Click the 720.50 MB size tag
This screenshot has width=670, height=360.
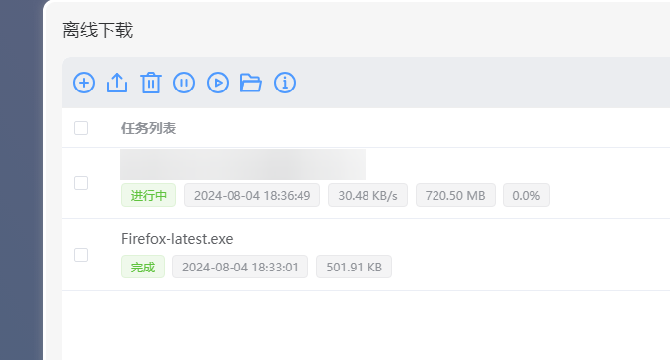click(455, 195)
